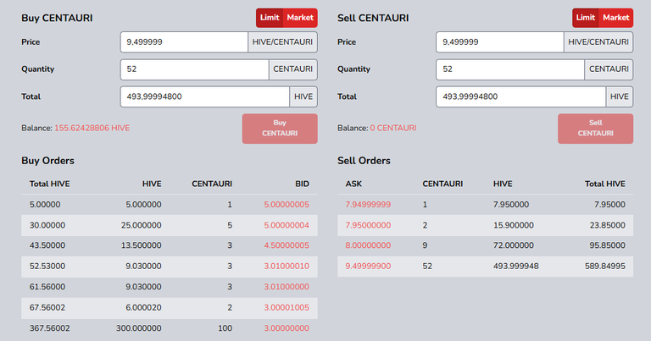
Task: Click the Buy Orders heading
Action: (47, 161)
